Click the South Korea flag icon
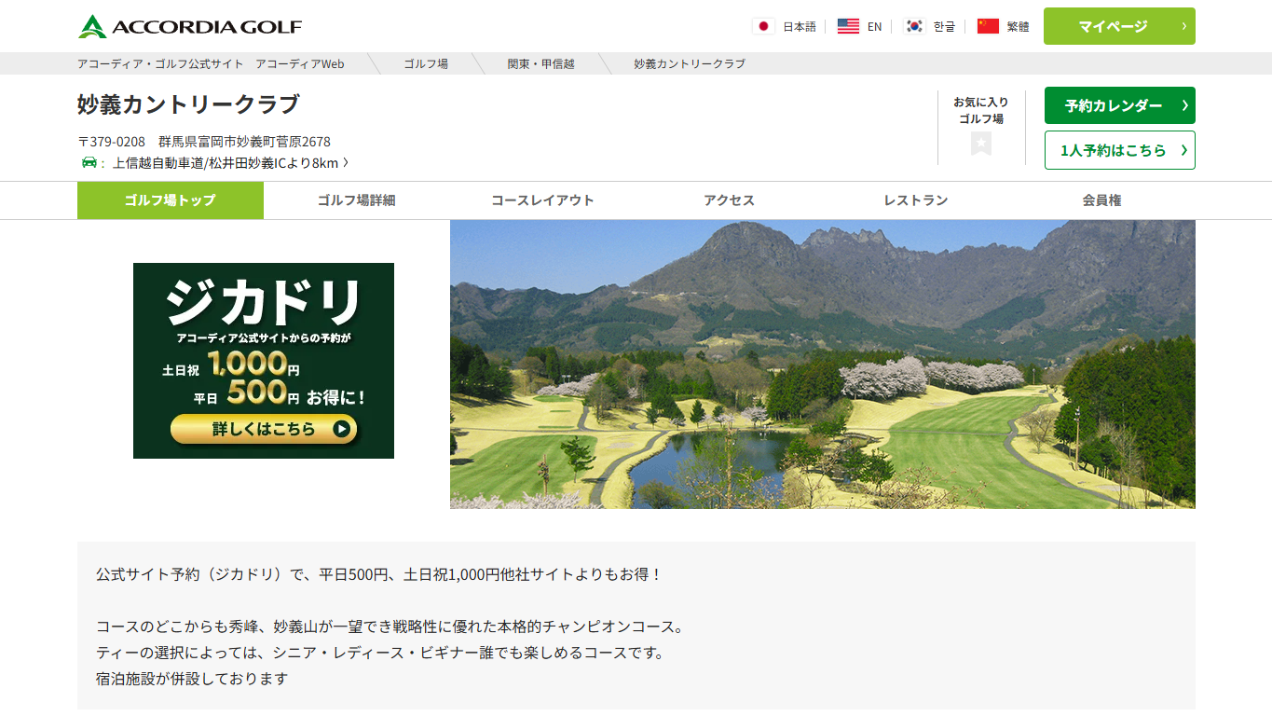The height and width of the screenshot is (716, 1272). pyautogui.click(x=914, y=26)
